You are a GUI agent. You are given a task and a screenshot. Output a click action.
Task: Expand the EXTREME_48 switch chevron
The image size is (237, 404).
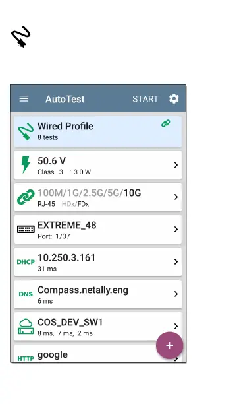pyautogui.click(x=176, y=229)
